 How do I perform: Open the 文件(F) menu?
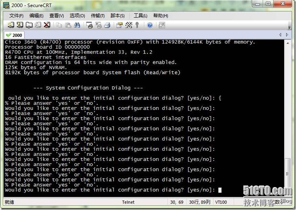coord(17,16)
